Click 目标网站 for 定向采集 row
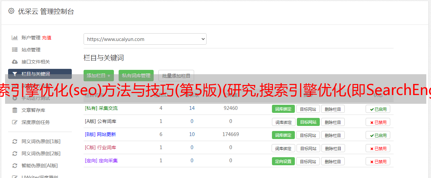The image size is (431, 178). click(308, 161)
